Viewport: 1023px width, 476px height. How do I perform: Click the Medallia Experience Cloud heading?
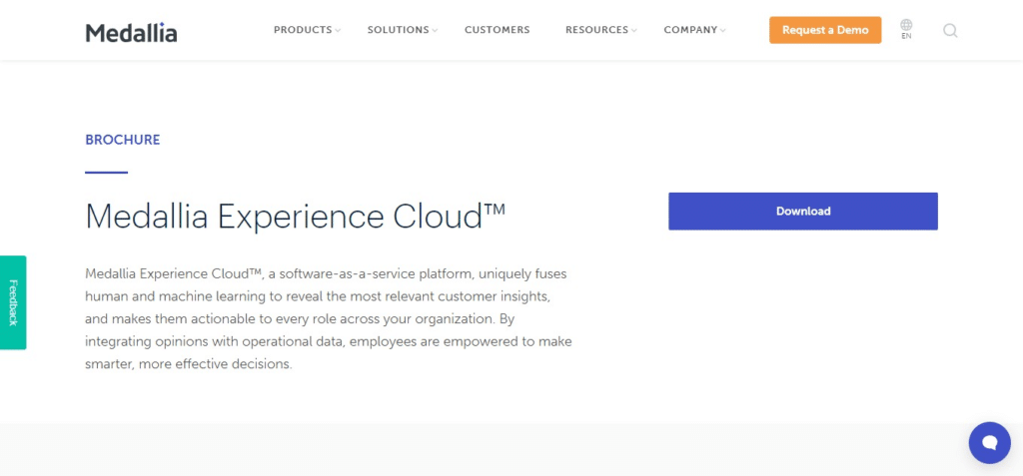tap(296, 216)
